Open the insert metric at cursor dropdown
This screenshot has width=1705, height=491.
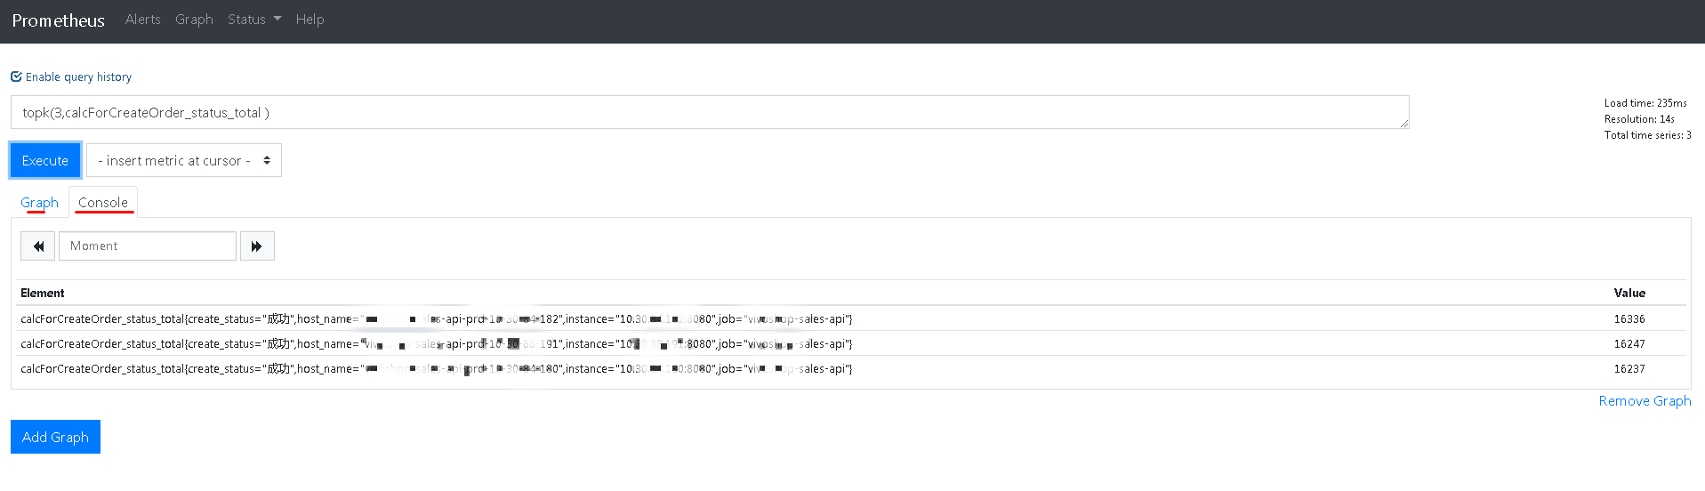[184, 160]
